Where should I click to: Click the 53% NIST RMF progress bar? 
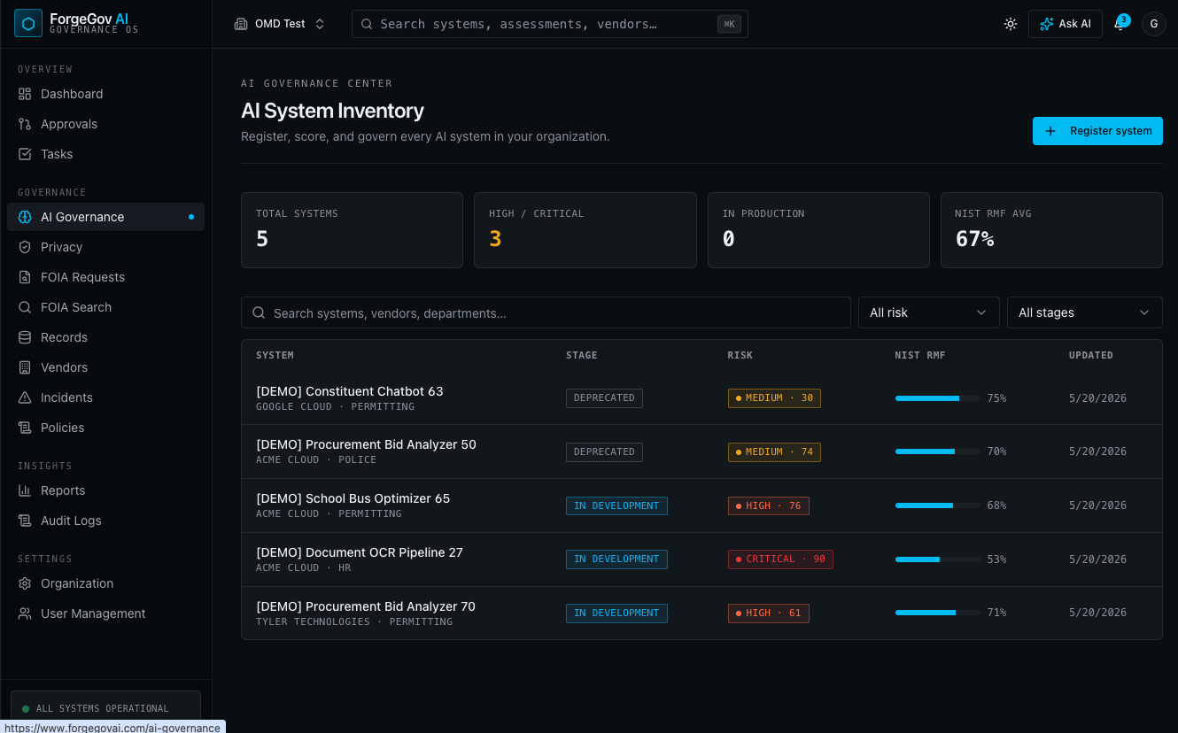pos(937,559)
